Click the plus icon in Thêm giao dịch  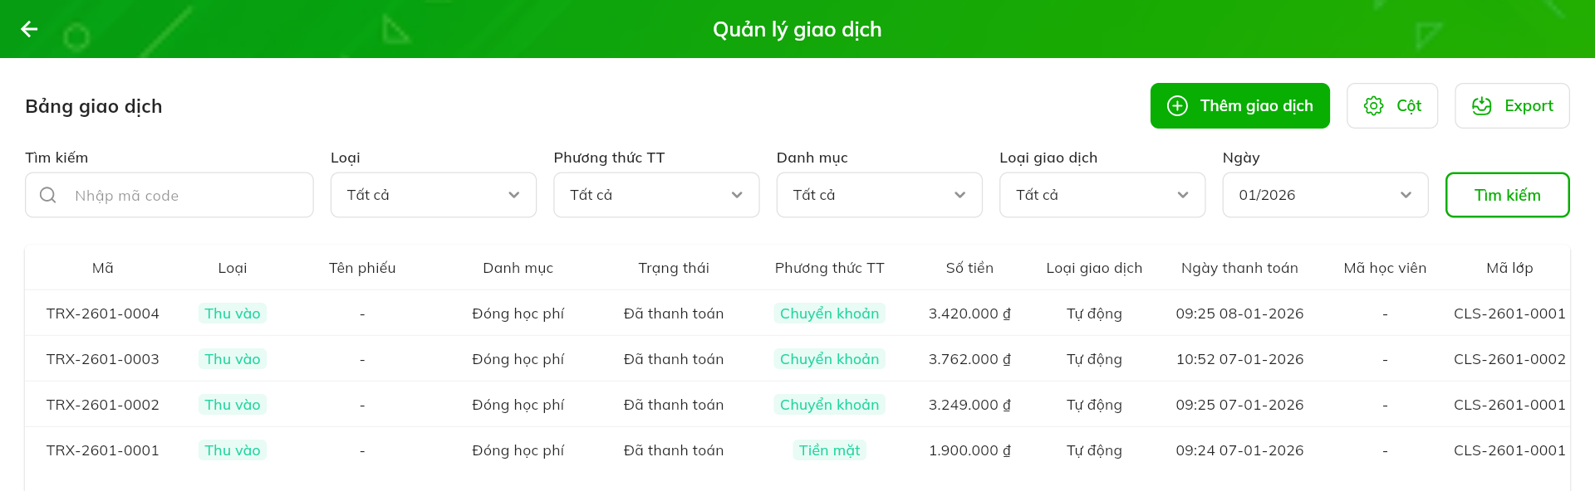pos(1177,106)
